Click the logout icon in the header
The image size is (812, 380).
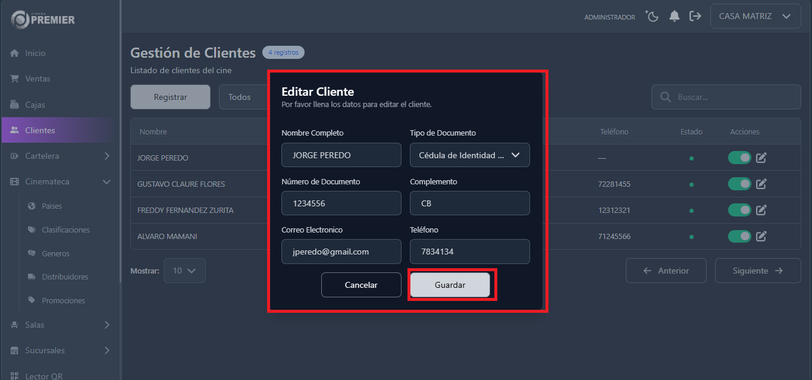tap(695, 16)
